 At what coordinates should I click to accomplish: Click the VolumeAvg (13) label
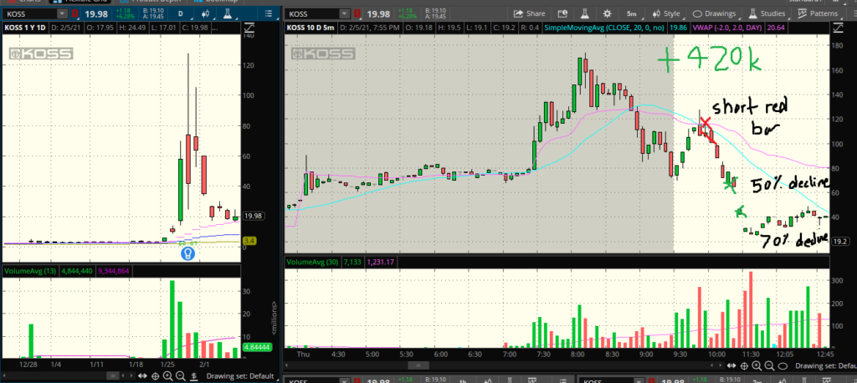(29, 270)
